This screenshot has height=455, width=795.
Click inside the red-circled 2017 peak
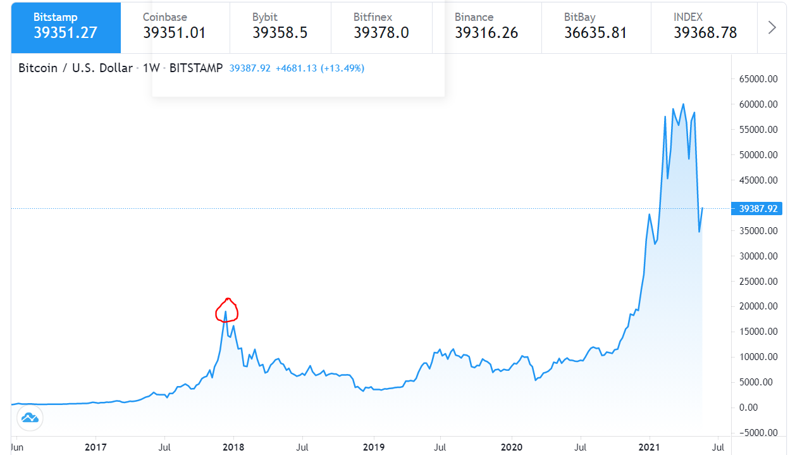(x=226, y=310)
